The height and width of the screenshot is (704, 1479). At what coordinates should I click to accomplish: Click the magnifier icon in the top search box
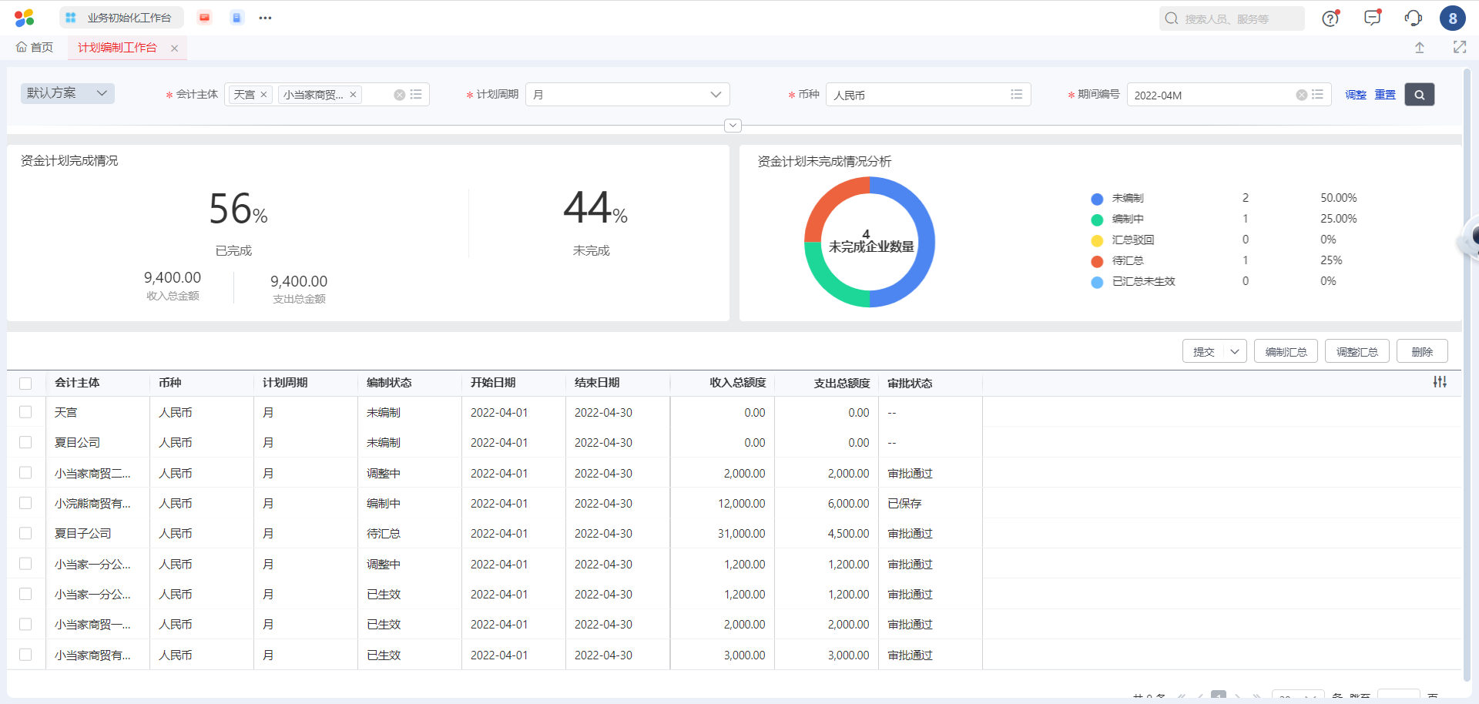pos(1172,18)
